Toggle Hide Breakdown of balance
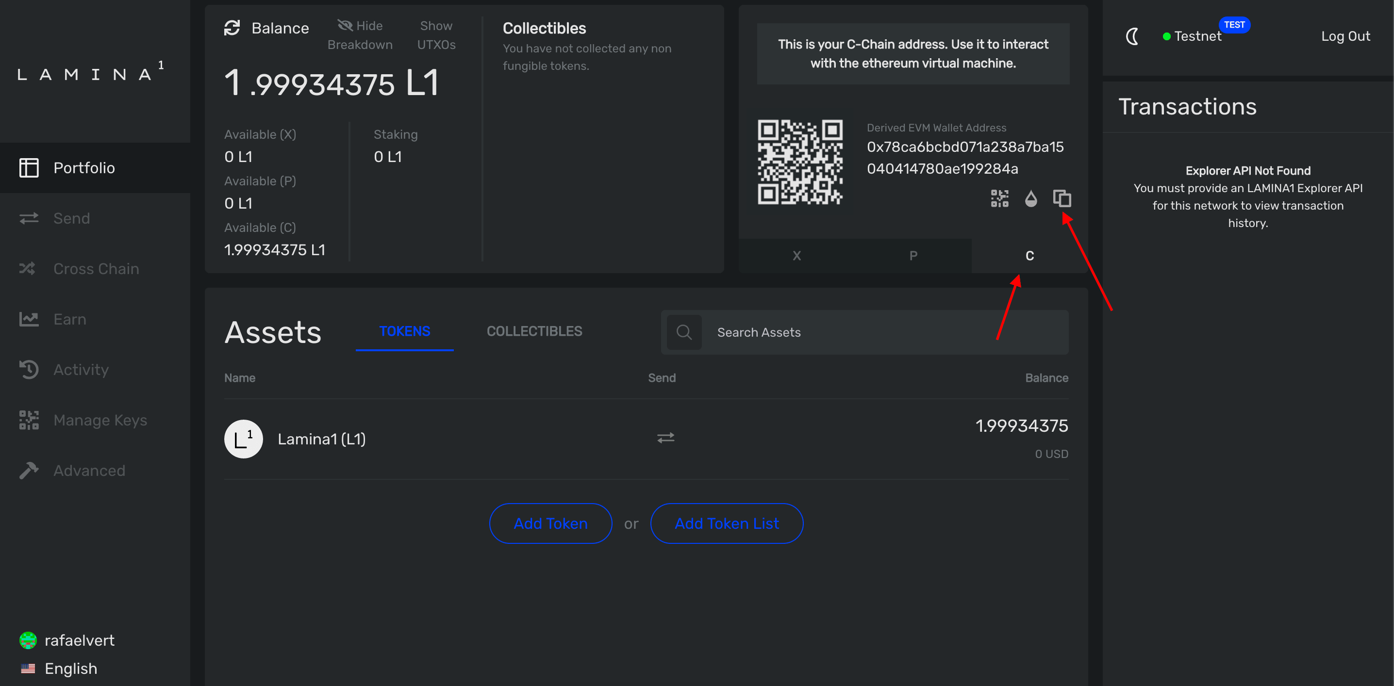 point(360,35)
